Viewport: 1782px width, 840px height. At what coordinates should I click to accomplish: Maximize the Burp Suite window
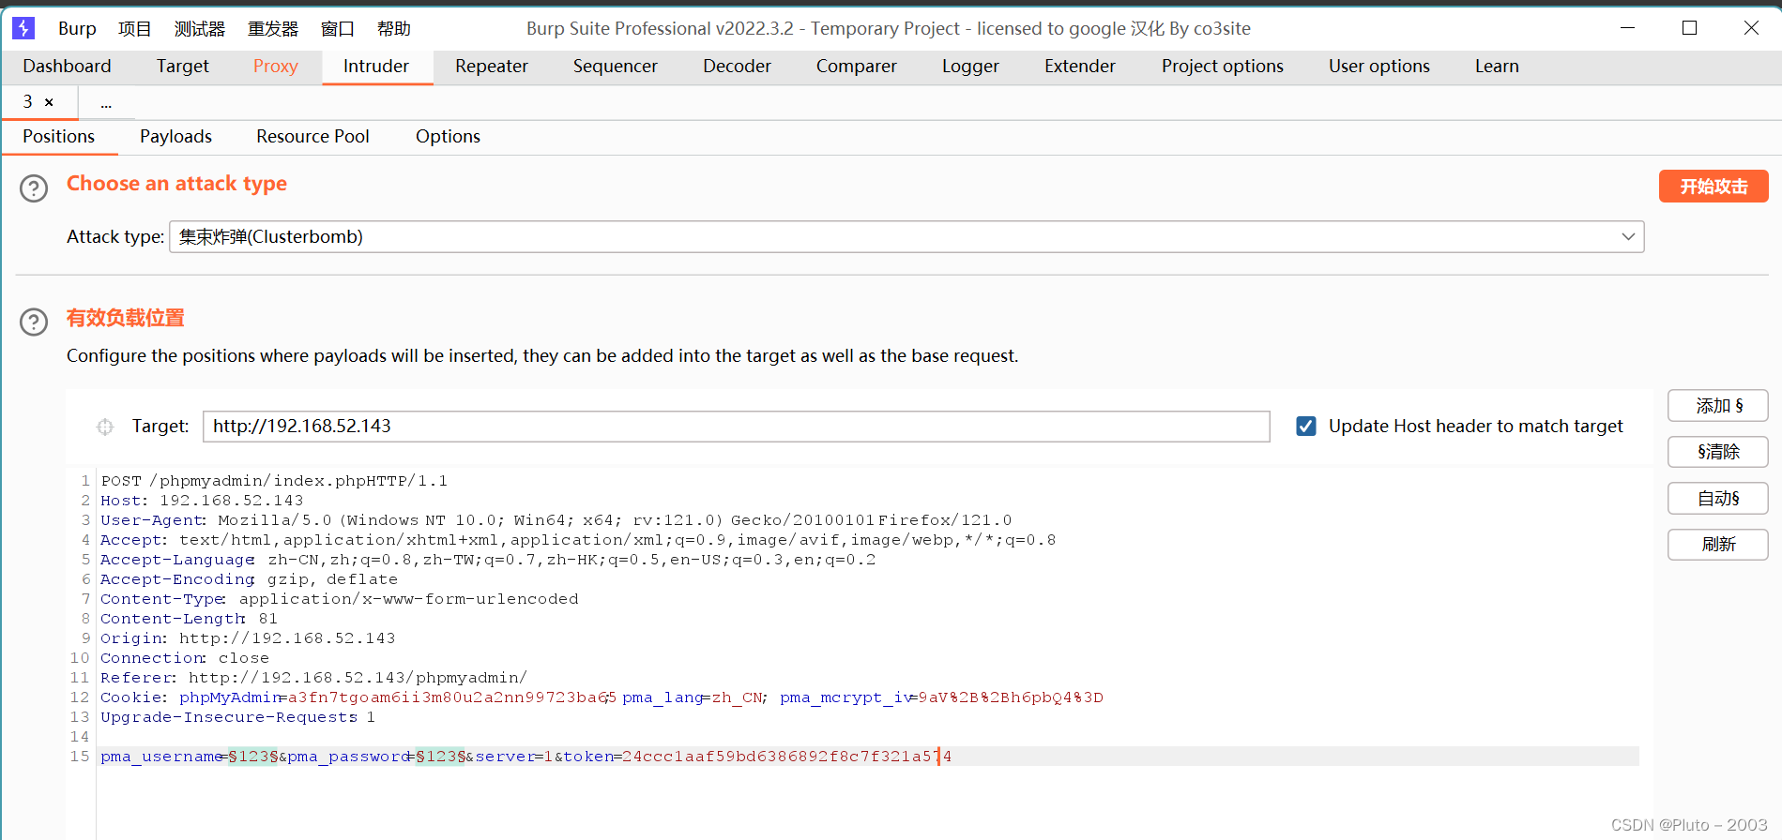[1689, 28]
